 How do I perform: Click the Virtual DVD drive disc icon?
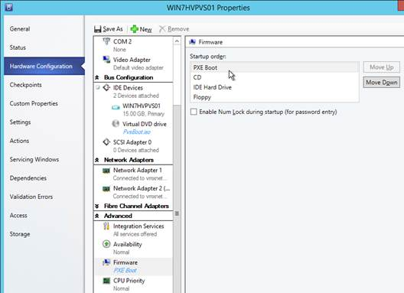(x=116, y=124)
